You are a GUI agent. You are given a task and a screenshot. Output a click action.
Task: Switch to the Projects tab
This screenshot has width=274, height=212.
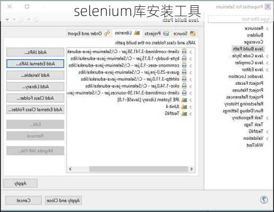click(156, 33)
